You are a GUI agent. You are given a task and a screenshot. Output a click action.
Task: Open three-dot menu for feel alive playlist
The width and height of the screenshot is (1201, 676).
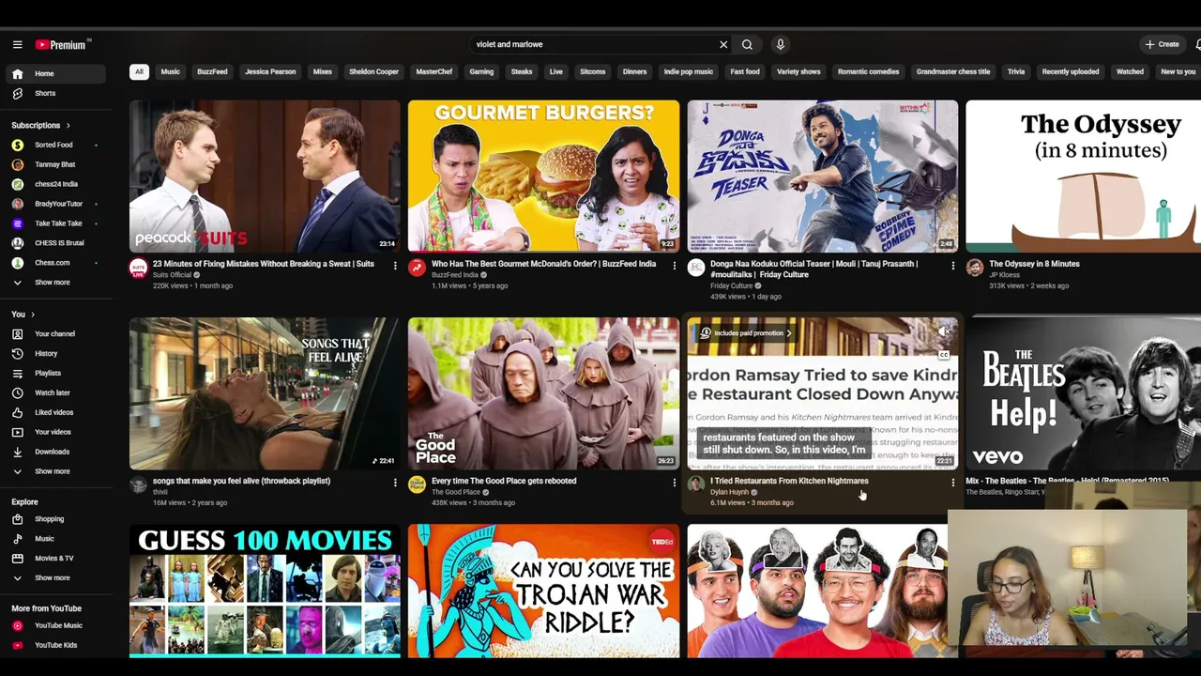coord(395,483)
